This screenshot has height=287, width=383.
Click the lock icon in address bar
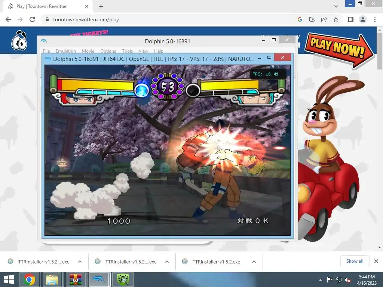coord(47,19)
